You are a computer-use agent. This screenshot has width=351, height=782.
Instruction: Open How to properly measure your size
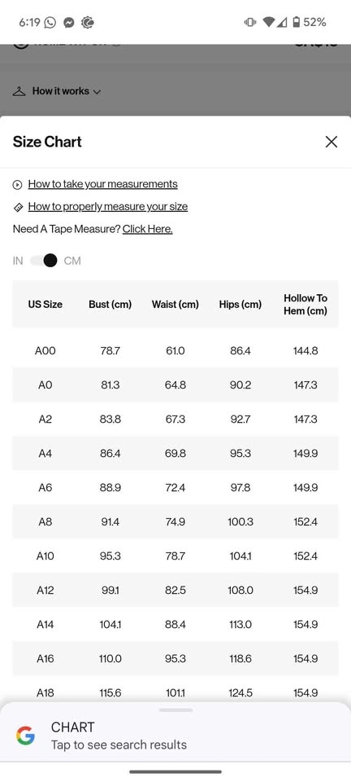(108, 206)
